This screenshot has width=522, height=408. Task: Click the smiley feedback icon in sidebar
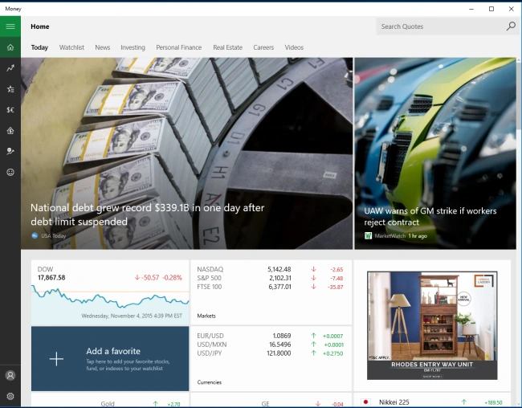point(10,172)
